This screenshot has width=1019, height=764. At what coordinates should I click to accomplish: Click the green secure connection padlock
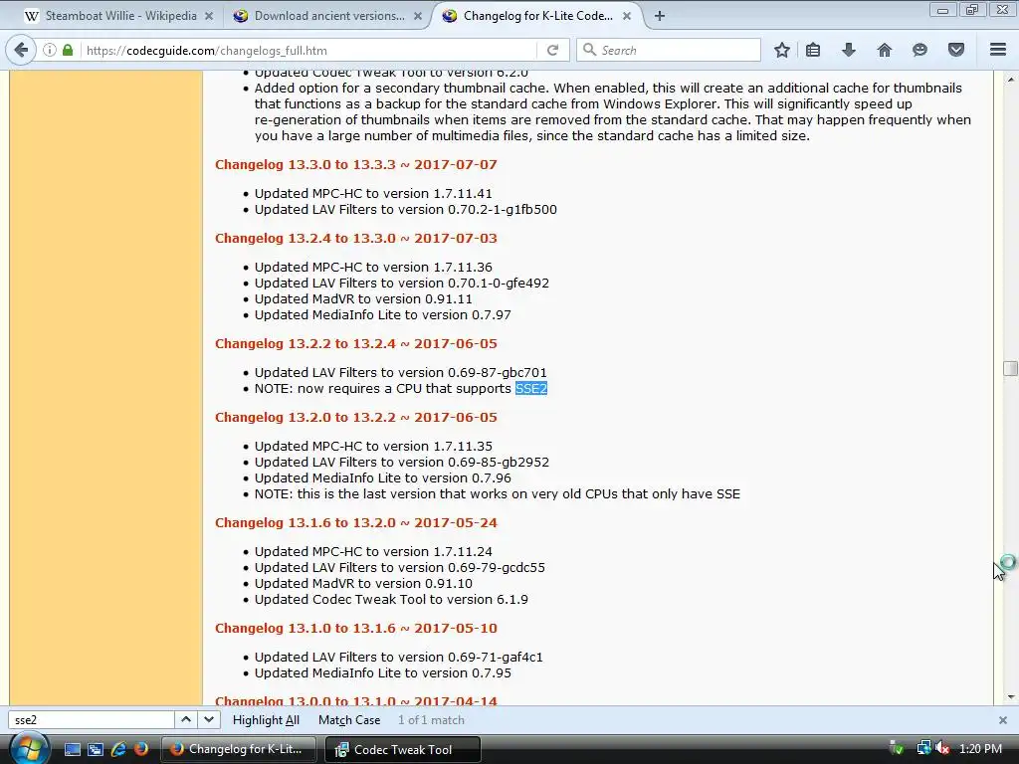point(68,50)
